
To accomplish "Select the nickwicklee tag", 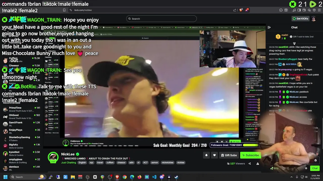I will [x=168, y=163].
